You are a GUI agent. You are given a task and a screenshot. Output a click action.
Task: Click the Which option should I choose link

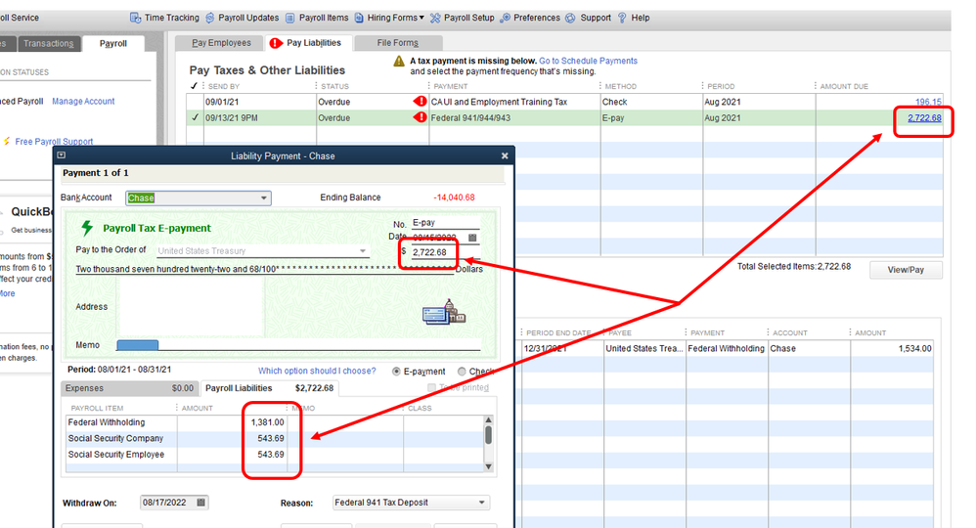click(317, 371)
